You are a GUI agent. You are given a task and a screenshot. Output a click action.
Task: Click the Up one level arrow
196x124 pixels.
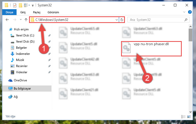click(x=26, y=20)
